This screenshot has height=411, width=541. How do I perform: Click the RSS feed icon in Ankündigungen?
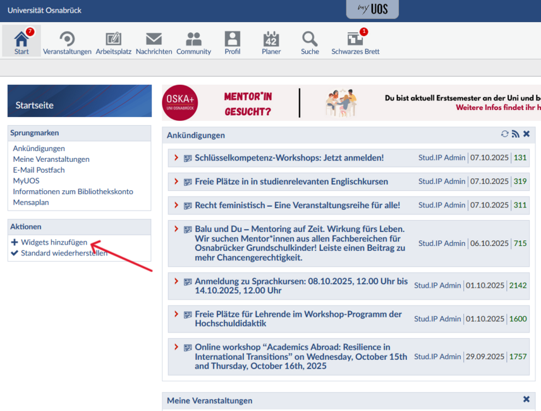[515, 134]
